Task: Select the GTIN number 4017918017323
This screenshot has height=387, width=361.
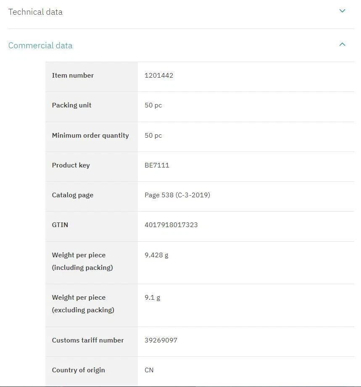Action: [x=171, y=225]
